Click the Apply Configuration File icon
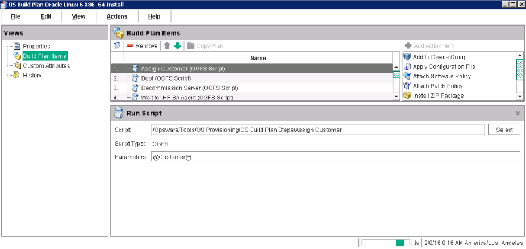 [407, 67]
